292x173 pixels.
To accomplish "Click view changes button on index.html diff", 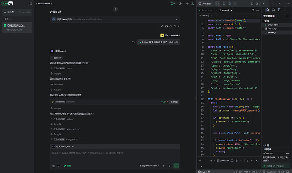I will click(x=174, y=102).
